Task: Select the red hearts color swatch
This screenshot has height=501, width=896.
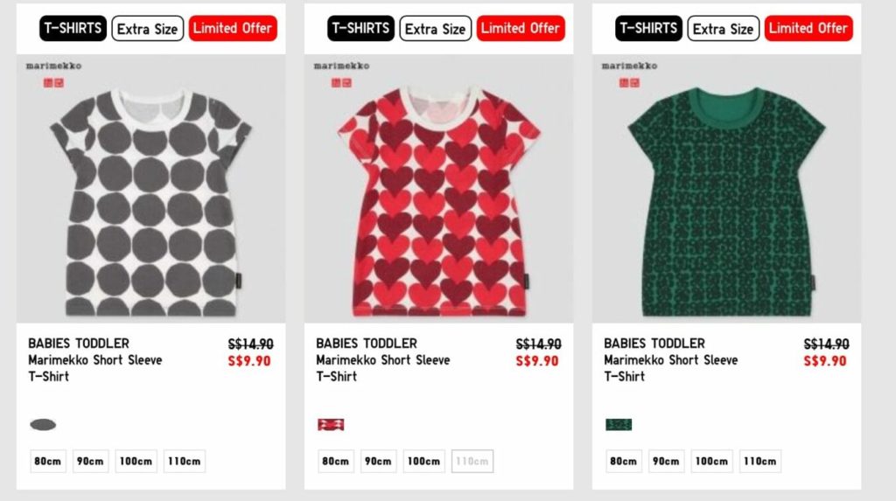Action: 331,424
